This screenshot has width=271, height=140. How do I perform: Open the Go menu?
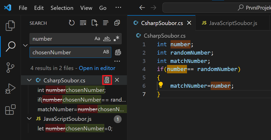coord(103,8)
